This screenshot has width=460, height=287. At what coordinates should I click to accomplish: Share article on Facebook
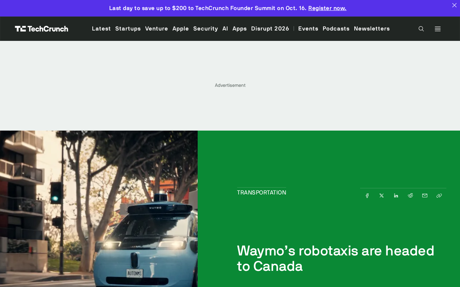[x=367, y=196]
